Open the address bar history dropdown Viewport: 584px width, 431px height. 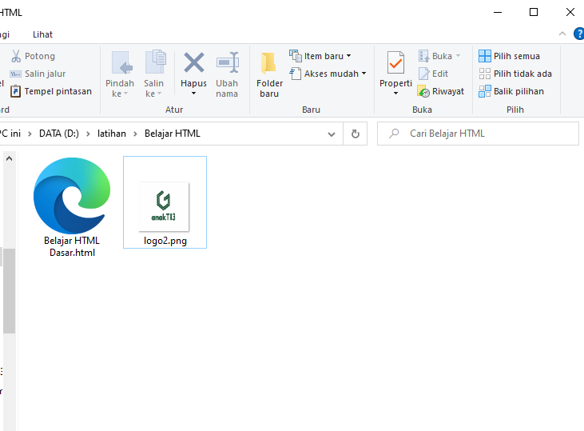(332, 134)
